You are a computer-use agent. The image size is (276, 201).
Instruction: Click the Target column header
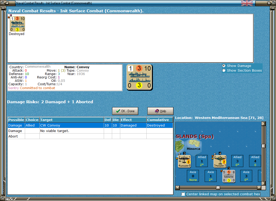72,120
